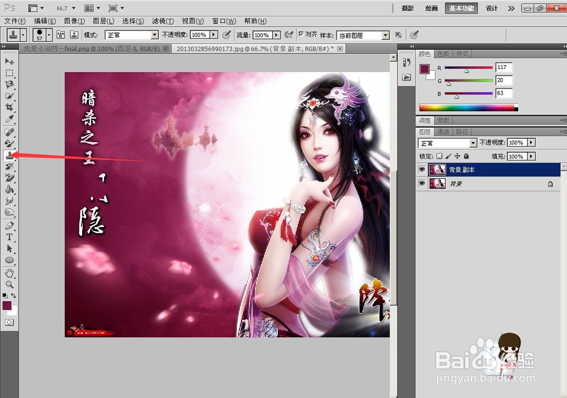Click the Color panel foreground swatch
This screenshot has height=398, width=567.
pyautogui.click(x=425, y=69)
